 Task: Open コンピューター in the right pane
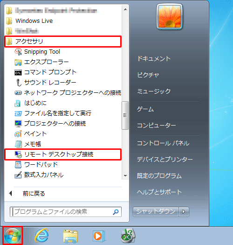[x=157, y=126]
